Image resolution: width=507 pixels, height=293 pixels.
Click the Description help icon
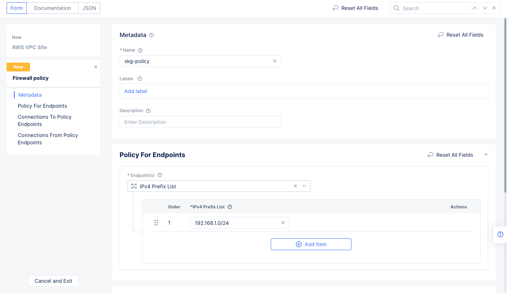[x=148, y=111]
